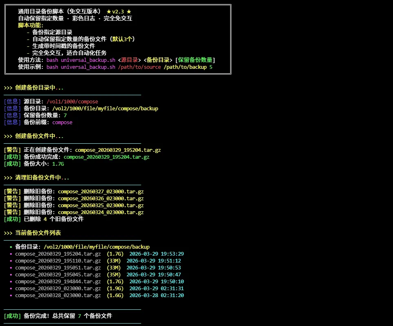
Task: Click the (35M) size in file list
Action: click(114, 275)
